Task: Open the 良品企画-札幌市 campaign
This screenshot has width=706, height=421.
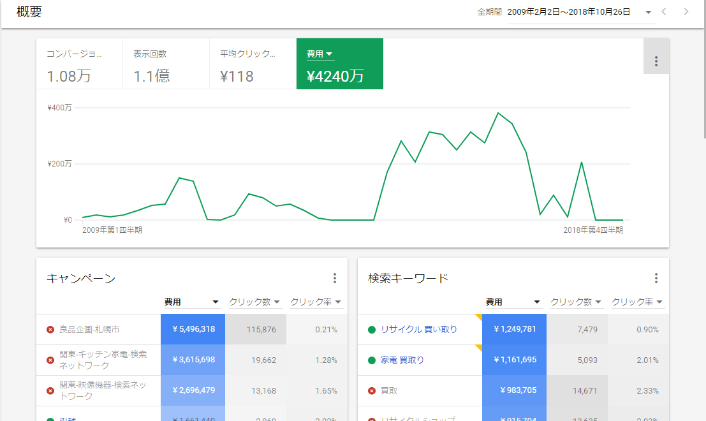Action: pos(89,330)
